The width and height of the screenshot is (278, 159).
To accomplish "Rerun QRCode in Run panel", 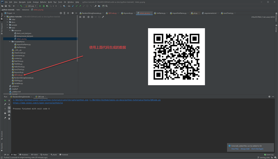I will click(x=5, y=100).
